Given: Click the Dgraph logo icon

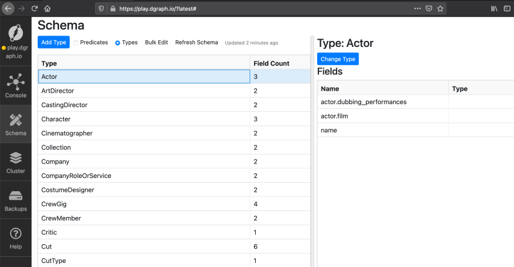Looking at the screenshot, I should [16, 32].
